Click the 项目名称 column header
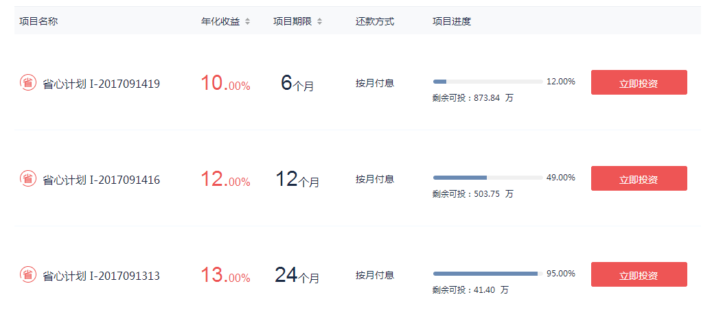This screenshot has width=712, height=321. (38, 21)
